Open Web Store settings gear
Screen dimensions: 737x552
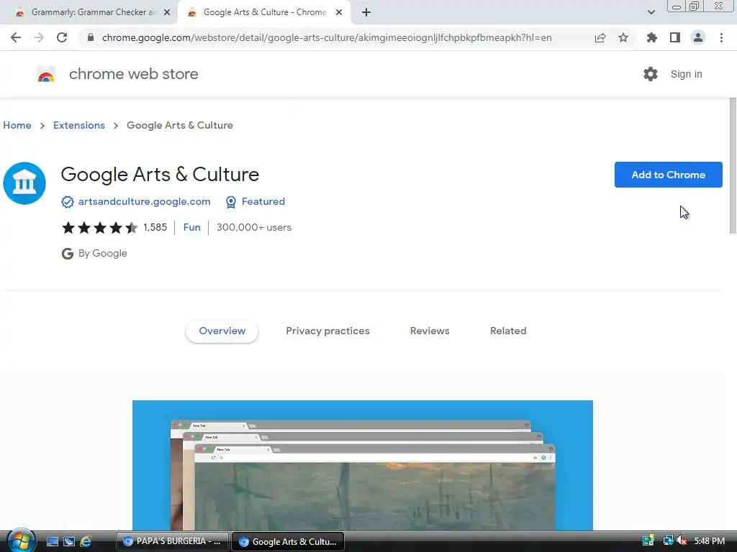651,74
